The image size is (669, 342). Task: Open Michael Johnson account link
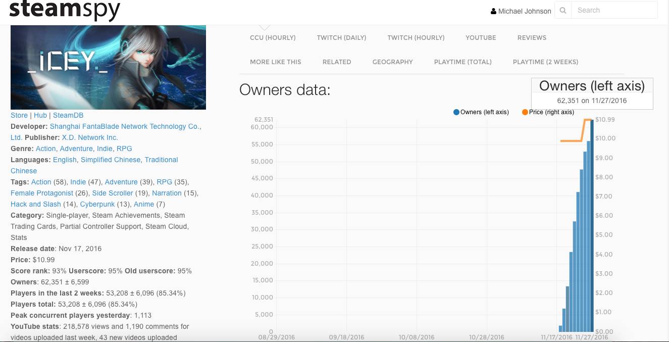(525, 11)
